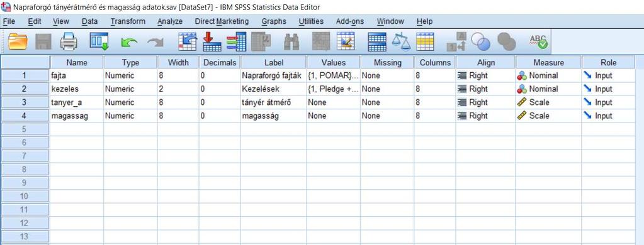Click the Show all variables grey icon
Viewport: 644px width, 245px height.
(x=506, y=41)
